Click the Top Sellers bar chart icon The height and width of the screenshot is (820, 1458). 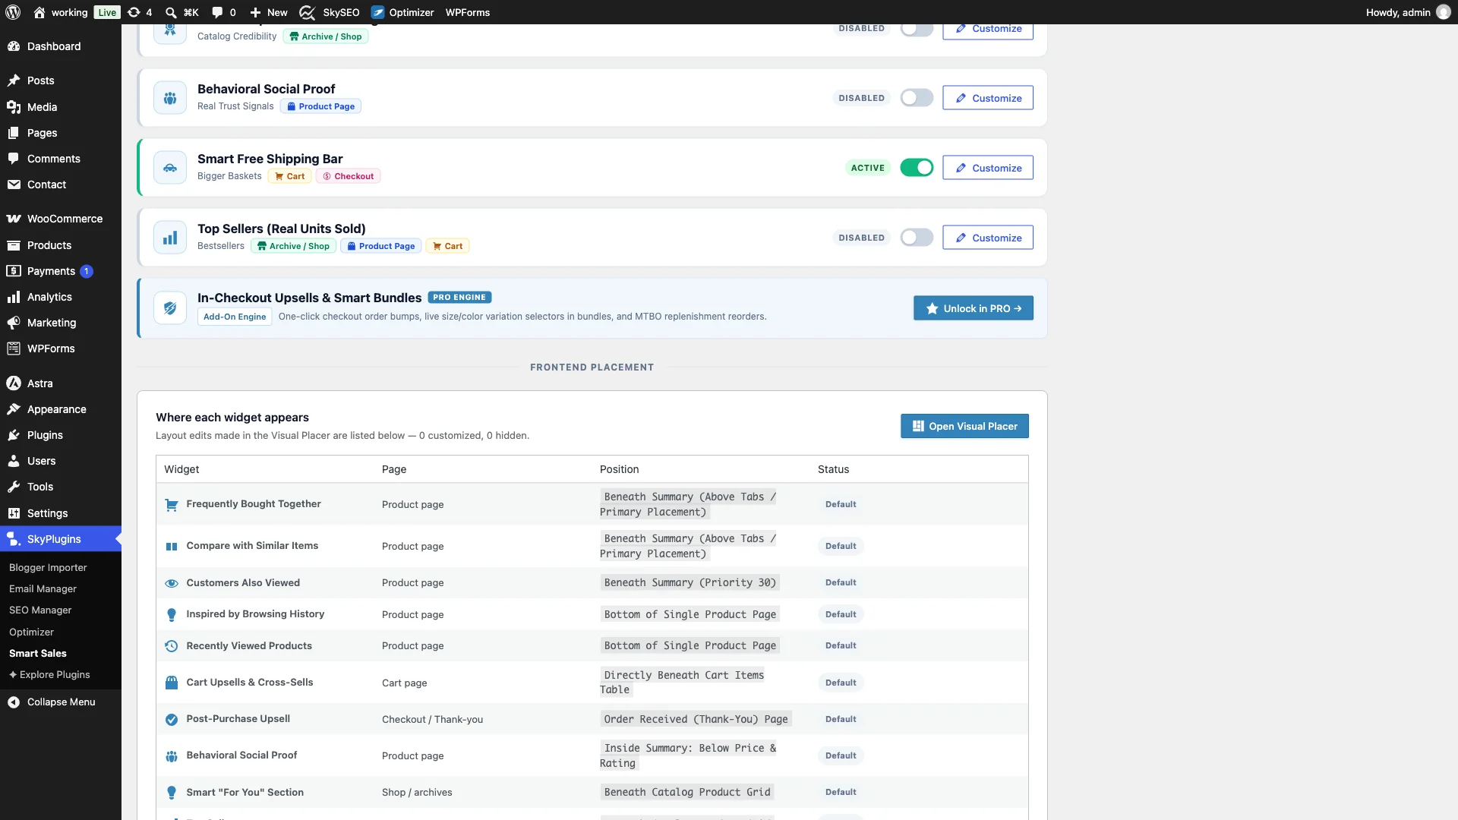tap(170, 238)
